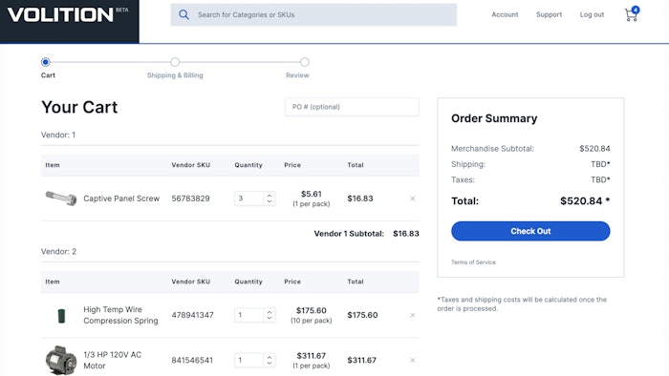Viewport: 669px width, 376px height.
Task: Click Log out
Action: pos(592,14)
